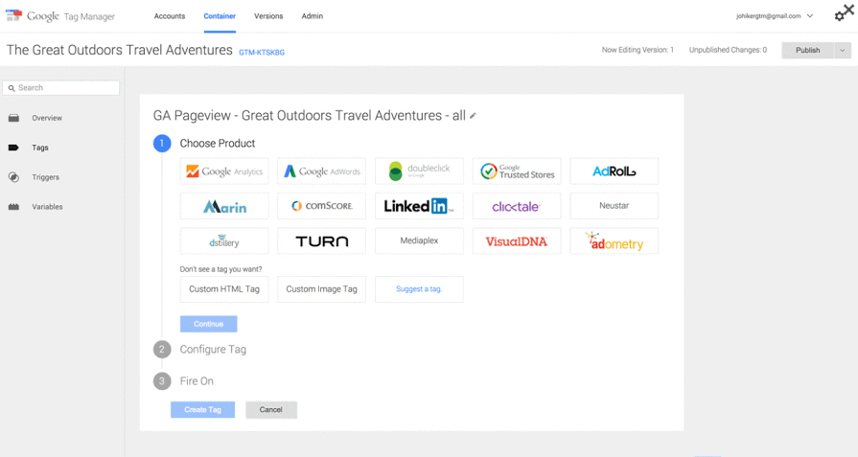The width and height of the screenshot is (858, 457).
Task: Click the Publish button
Action: (807, 50)
